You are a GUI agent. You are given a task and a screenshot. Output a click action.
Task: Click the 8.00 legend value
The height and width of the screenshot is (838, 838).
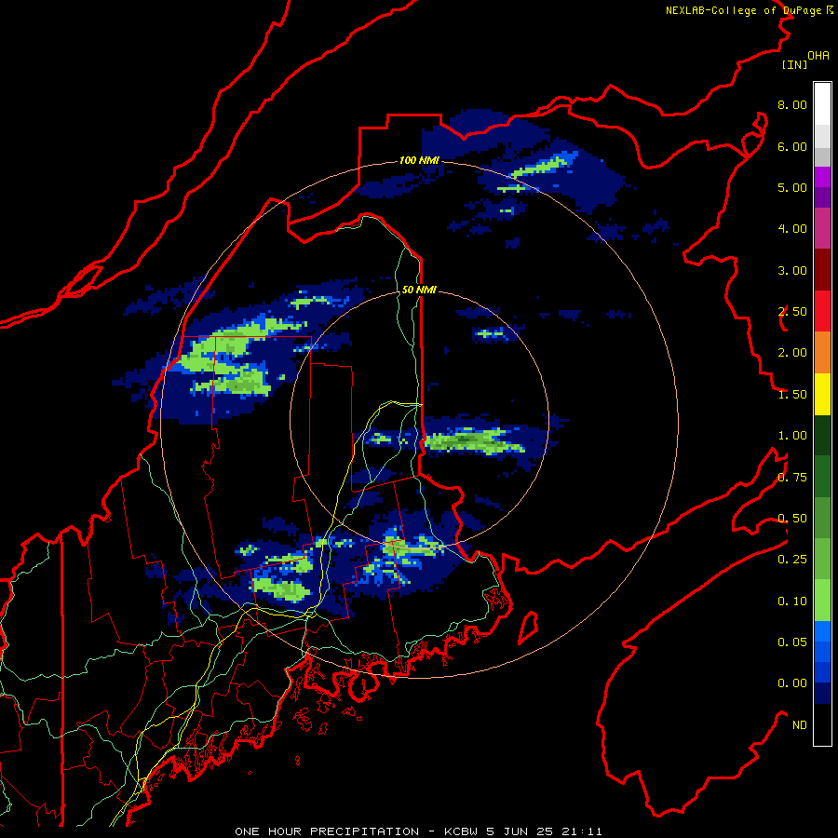pyautogui.click(x=792, y=104)
